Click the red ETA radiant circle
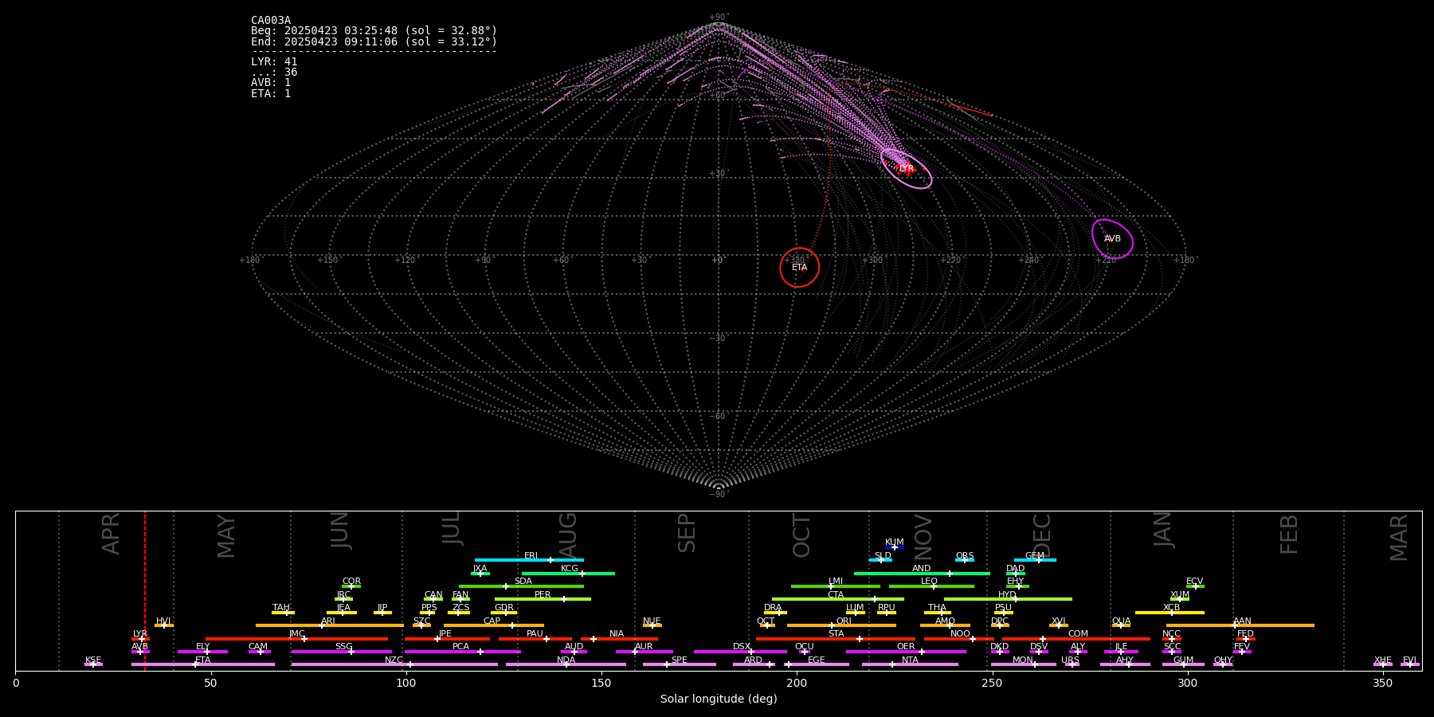 click(799, 268)
